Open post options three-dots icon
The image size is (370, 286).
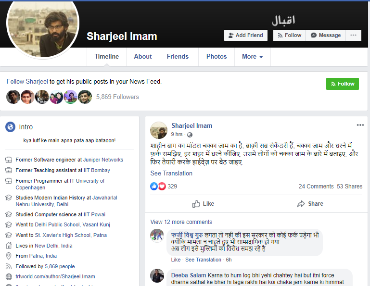[360, 125]
